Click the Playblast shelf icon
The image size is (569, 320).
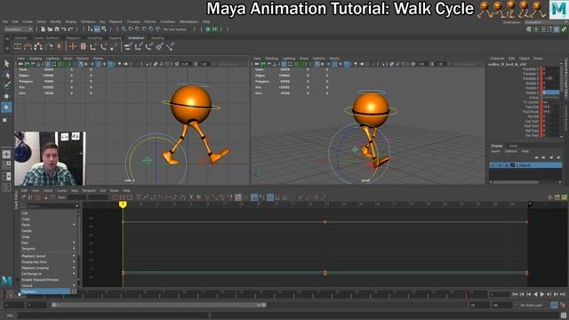pos(17,46)
